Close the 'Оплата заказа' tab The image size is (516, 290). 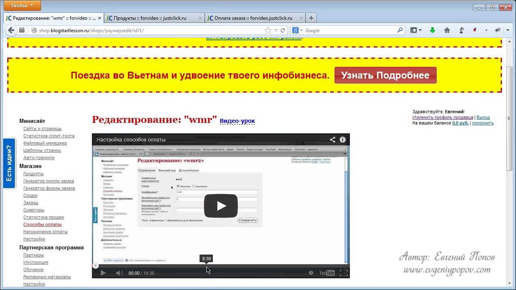301,18
